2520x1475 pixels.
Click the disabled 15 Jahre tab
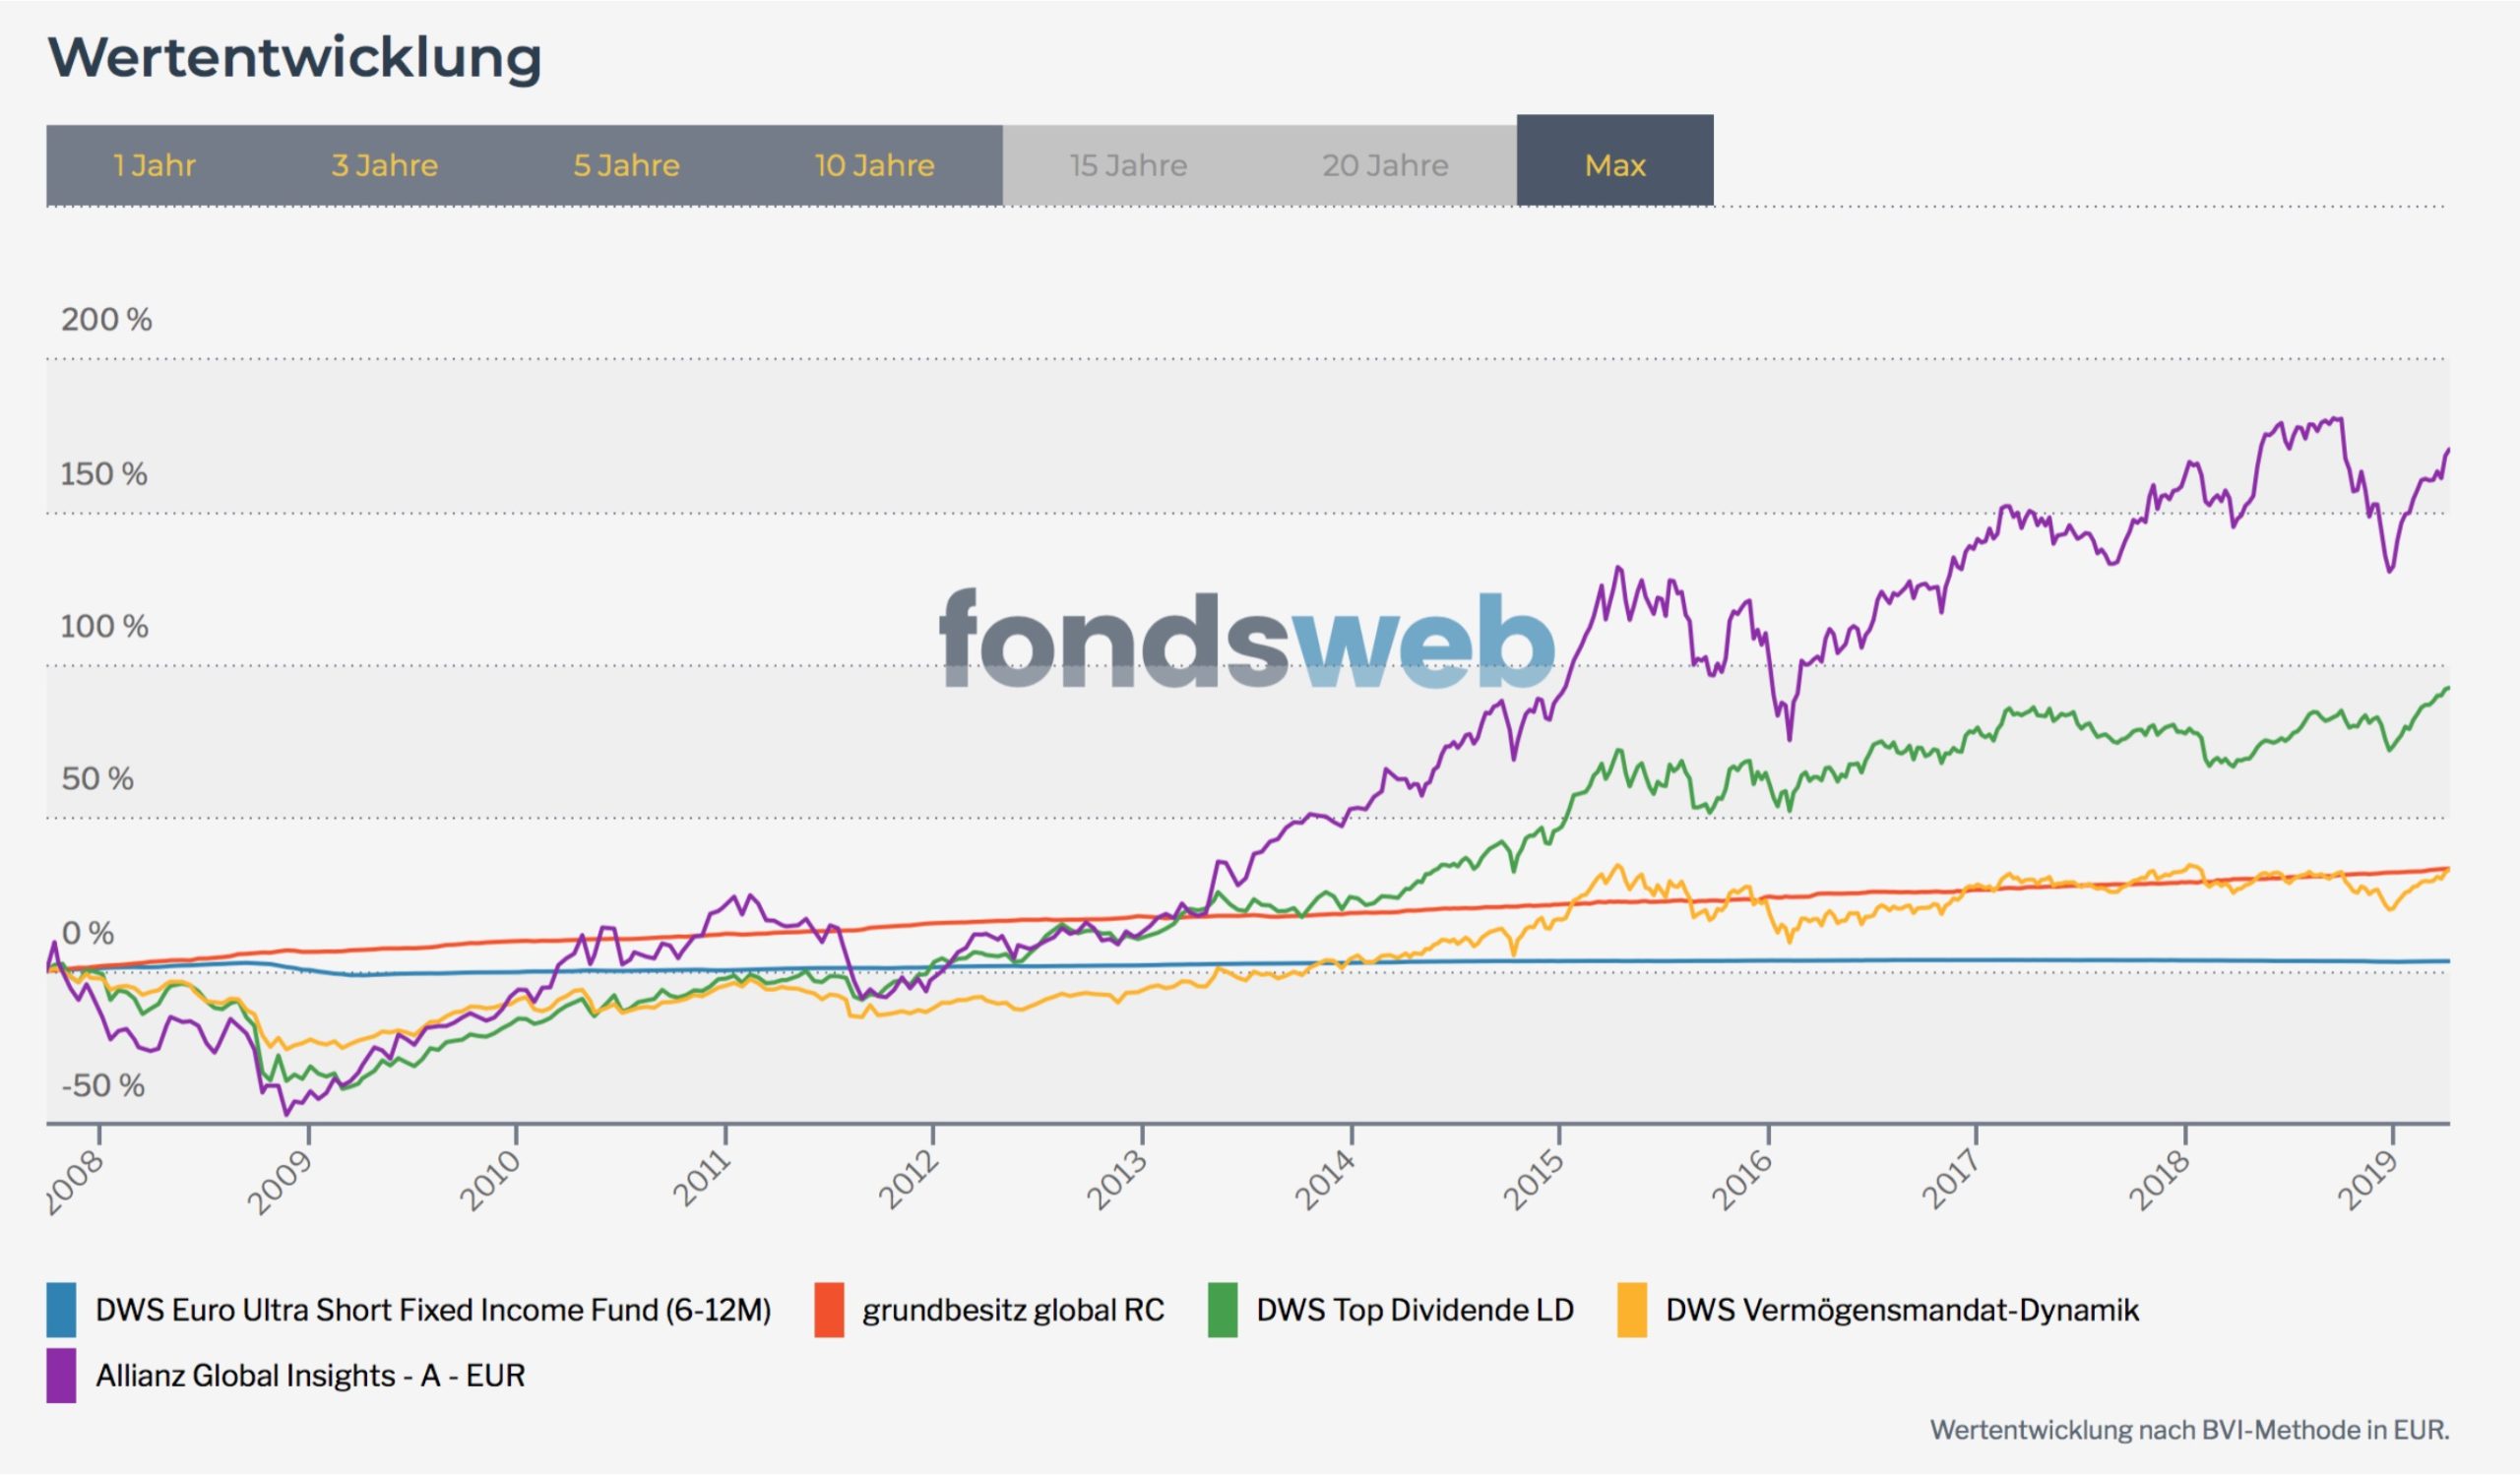pyautogui.click(x=1128, y=166)
